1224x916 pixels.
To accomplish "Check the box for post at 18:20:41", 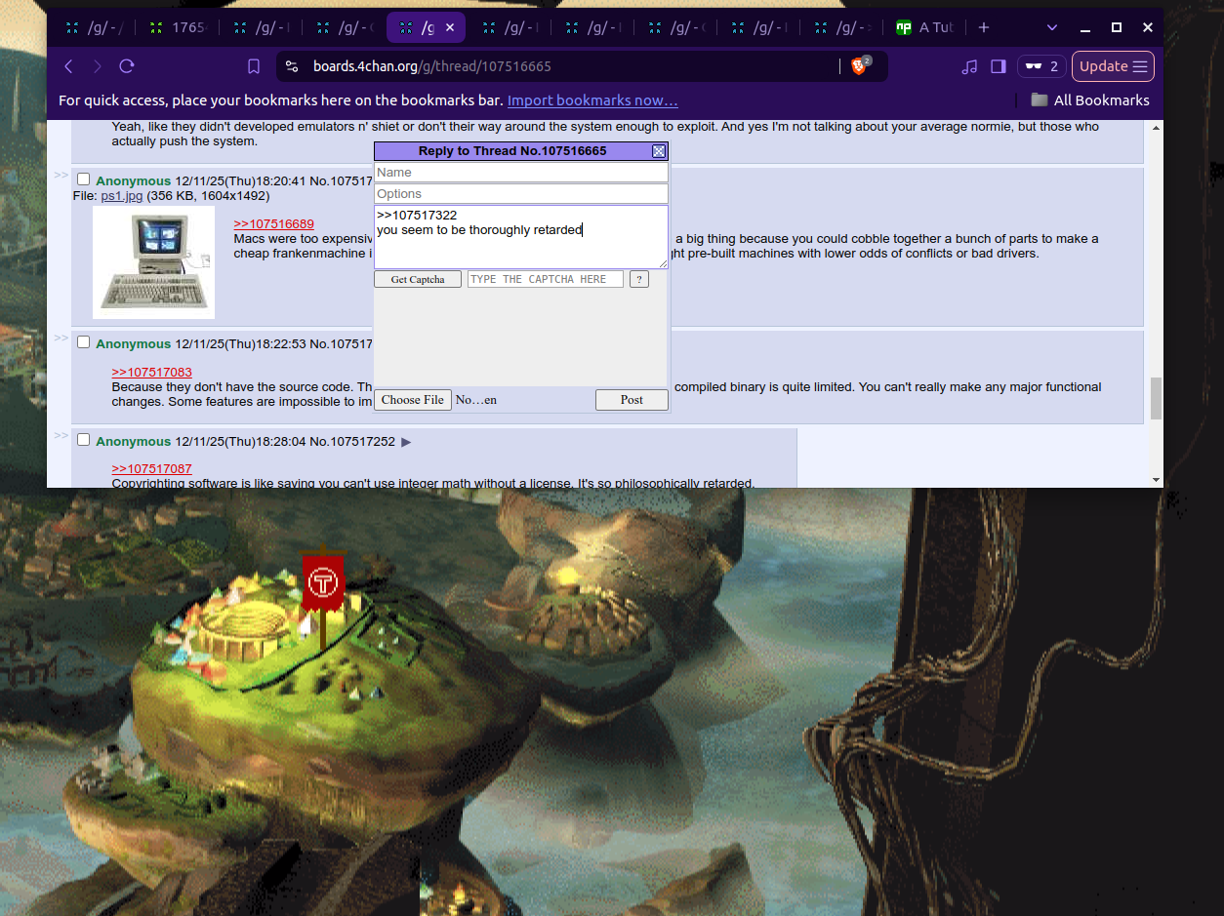I will (x=84, y=179).
